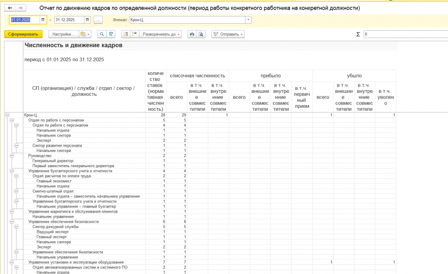Click the Сформировать button

tap(23, 34)
